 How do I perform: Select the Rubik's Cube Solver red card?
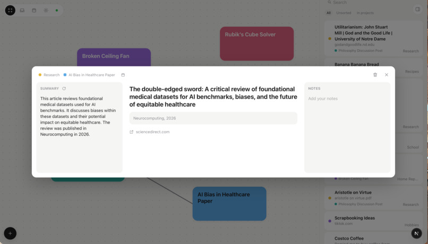coord(257,43)
